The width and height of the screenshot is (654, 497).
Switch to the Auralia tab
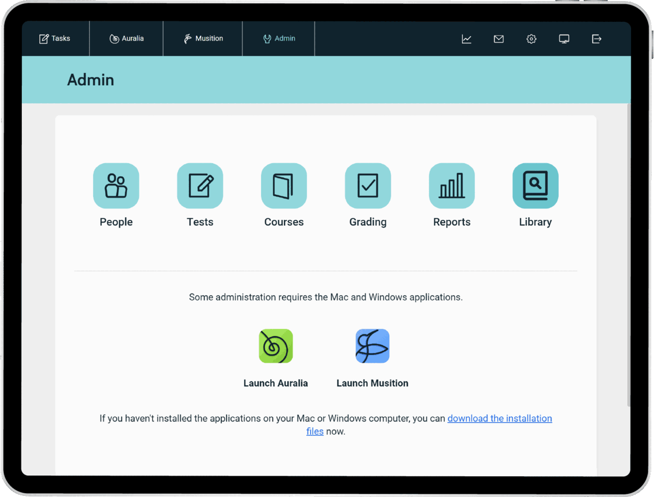pos(126,39)
